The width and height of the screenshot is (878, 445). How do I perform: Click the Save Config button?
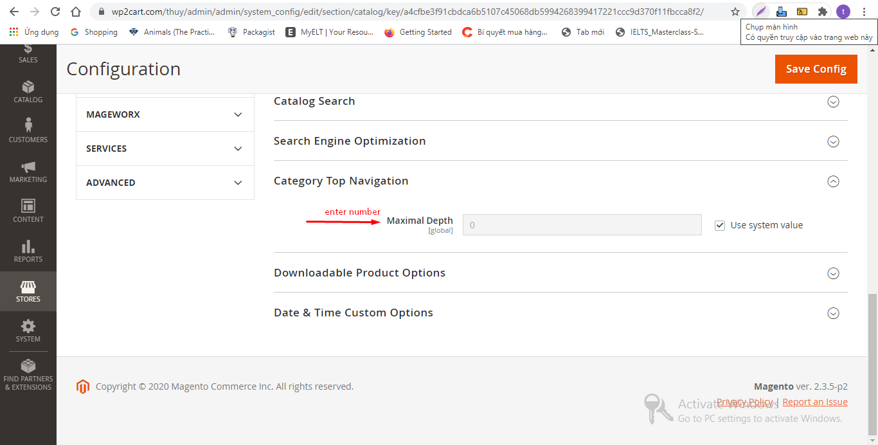coord(816,69)
